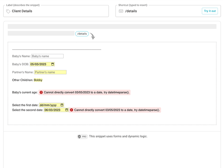Screen dimensions: 223x168
Task: Open calendar picker for the first date
Action: coord(62,105)
